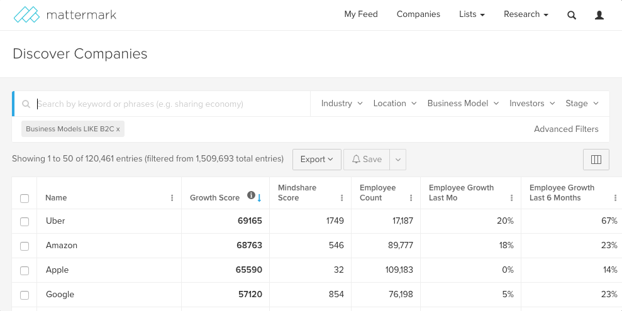Image resolution: width=622 pixels, height=311 pixels.
Task: Click Google's employee count 76,198
Action: pyautogui.click(x=401, y=295)
